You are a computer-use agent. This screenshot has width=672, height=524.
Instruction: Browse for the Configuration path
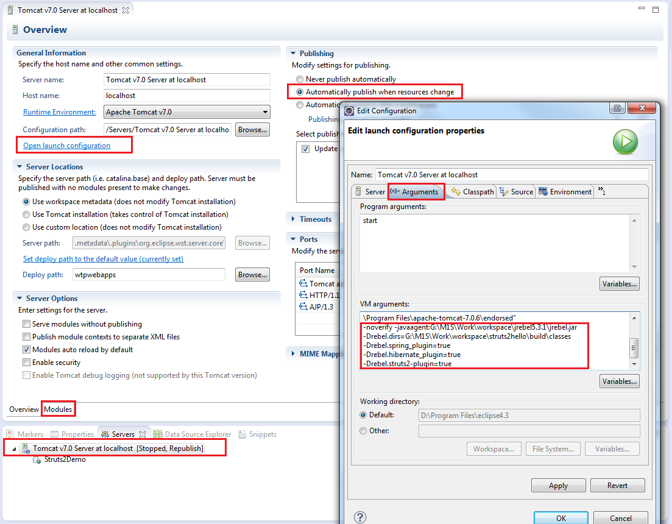coord(252,130)
